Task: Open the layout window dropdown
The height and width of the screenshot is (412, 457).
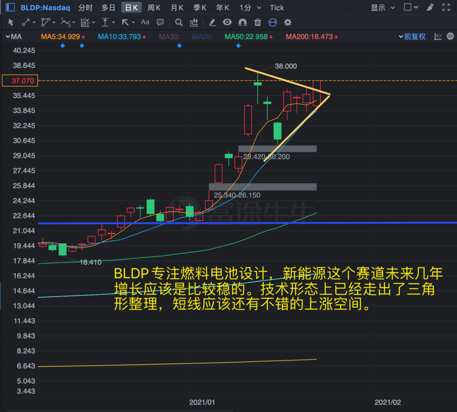Action: pos(411,7)
